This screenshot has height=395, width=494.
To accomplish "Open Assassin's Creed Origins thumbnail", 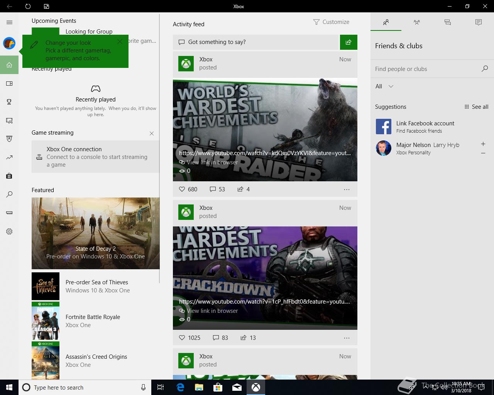I will coord(46,361).
